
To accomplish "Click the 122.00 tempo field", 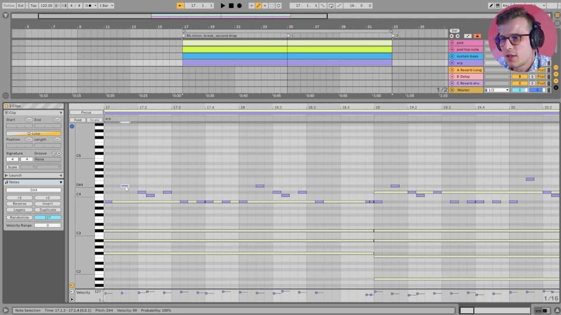I will [46, 6].
